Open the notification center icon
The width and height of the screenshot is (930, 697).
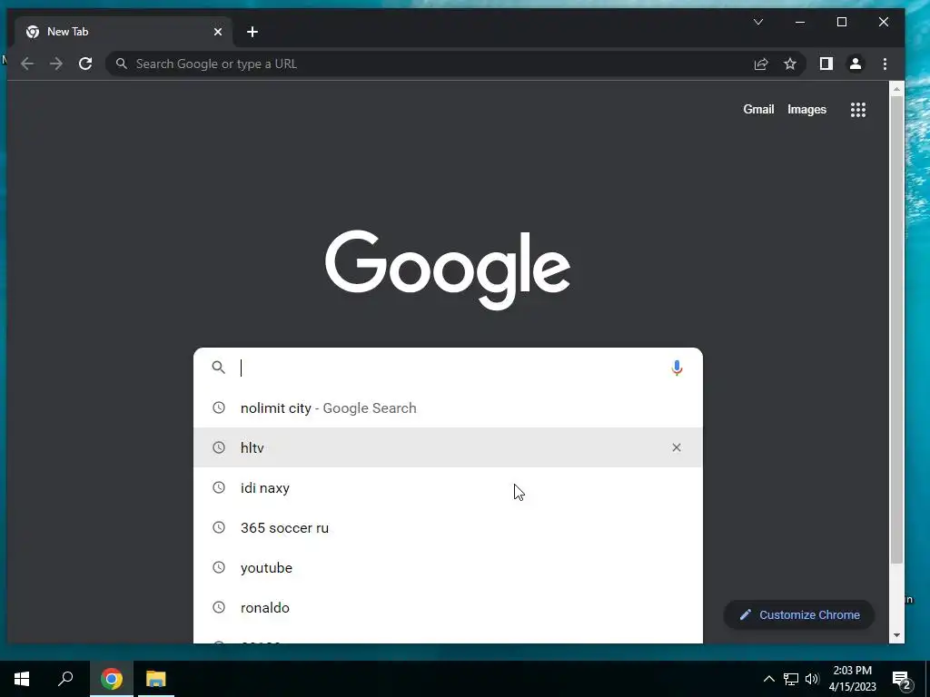(902, 680)
